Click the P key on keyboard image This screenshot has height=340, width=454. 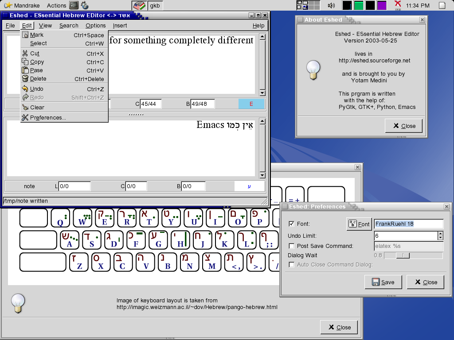tap(260, 218)
